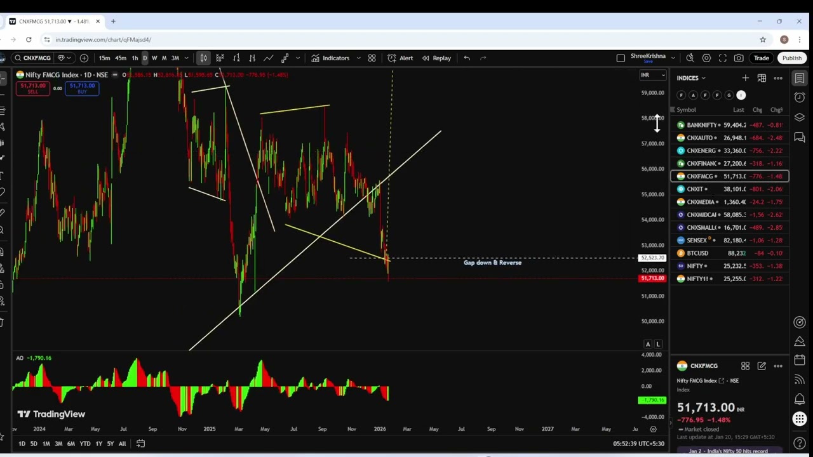
Task: Toggle log scale L button
Action: [x=658, y=344]
